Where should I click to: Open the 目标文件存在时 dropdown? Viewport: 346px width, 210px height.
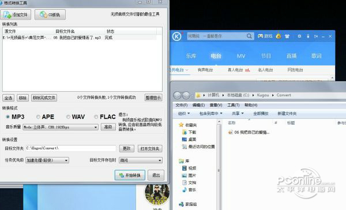[141, 160]
